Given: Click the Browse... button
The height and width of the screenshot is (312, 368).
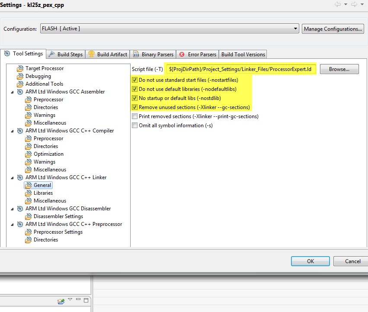Looking at the screenshot, I should [339, 69].
